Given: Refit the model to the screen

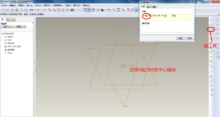Looking at the screenshot, I should pos(118,10).
